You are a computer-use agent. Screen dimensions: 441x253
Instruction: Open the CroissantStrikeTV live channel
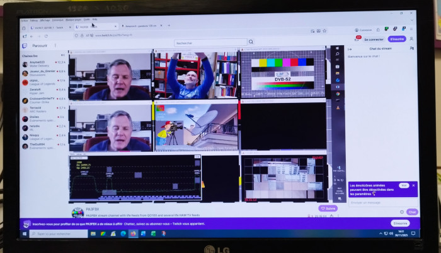tap(44, 100)
